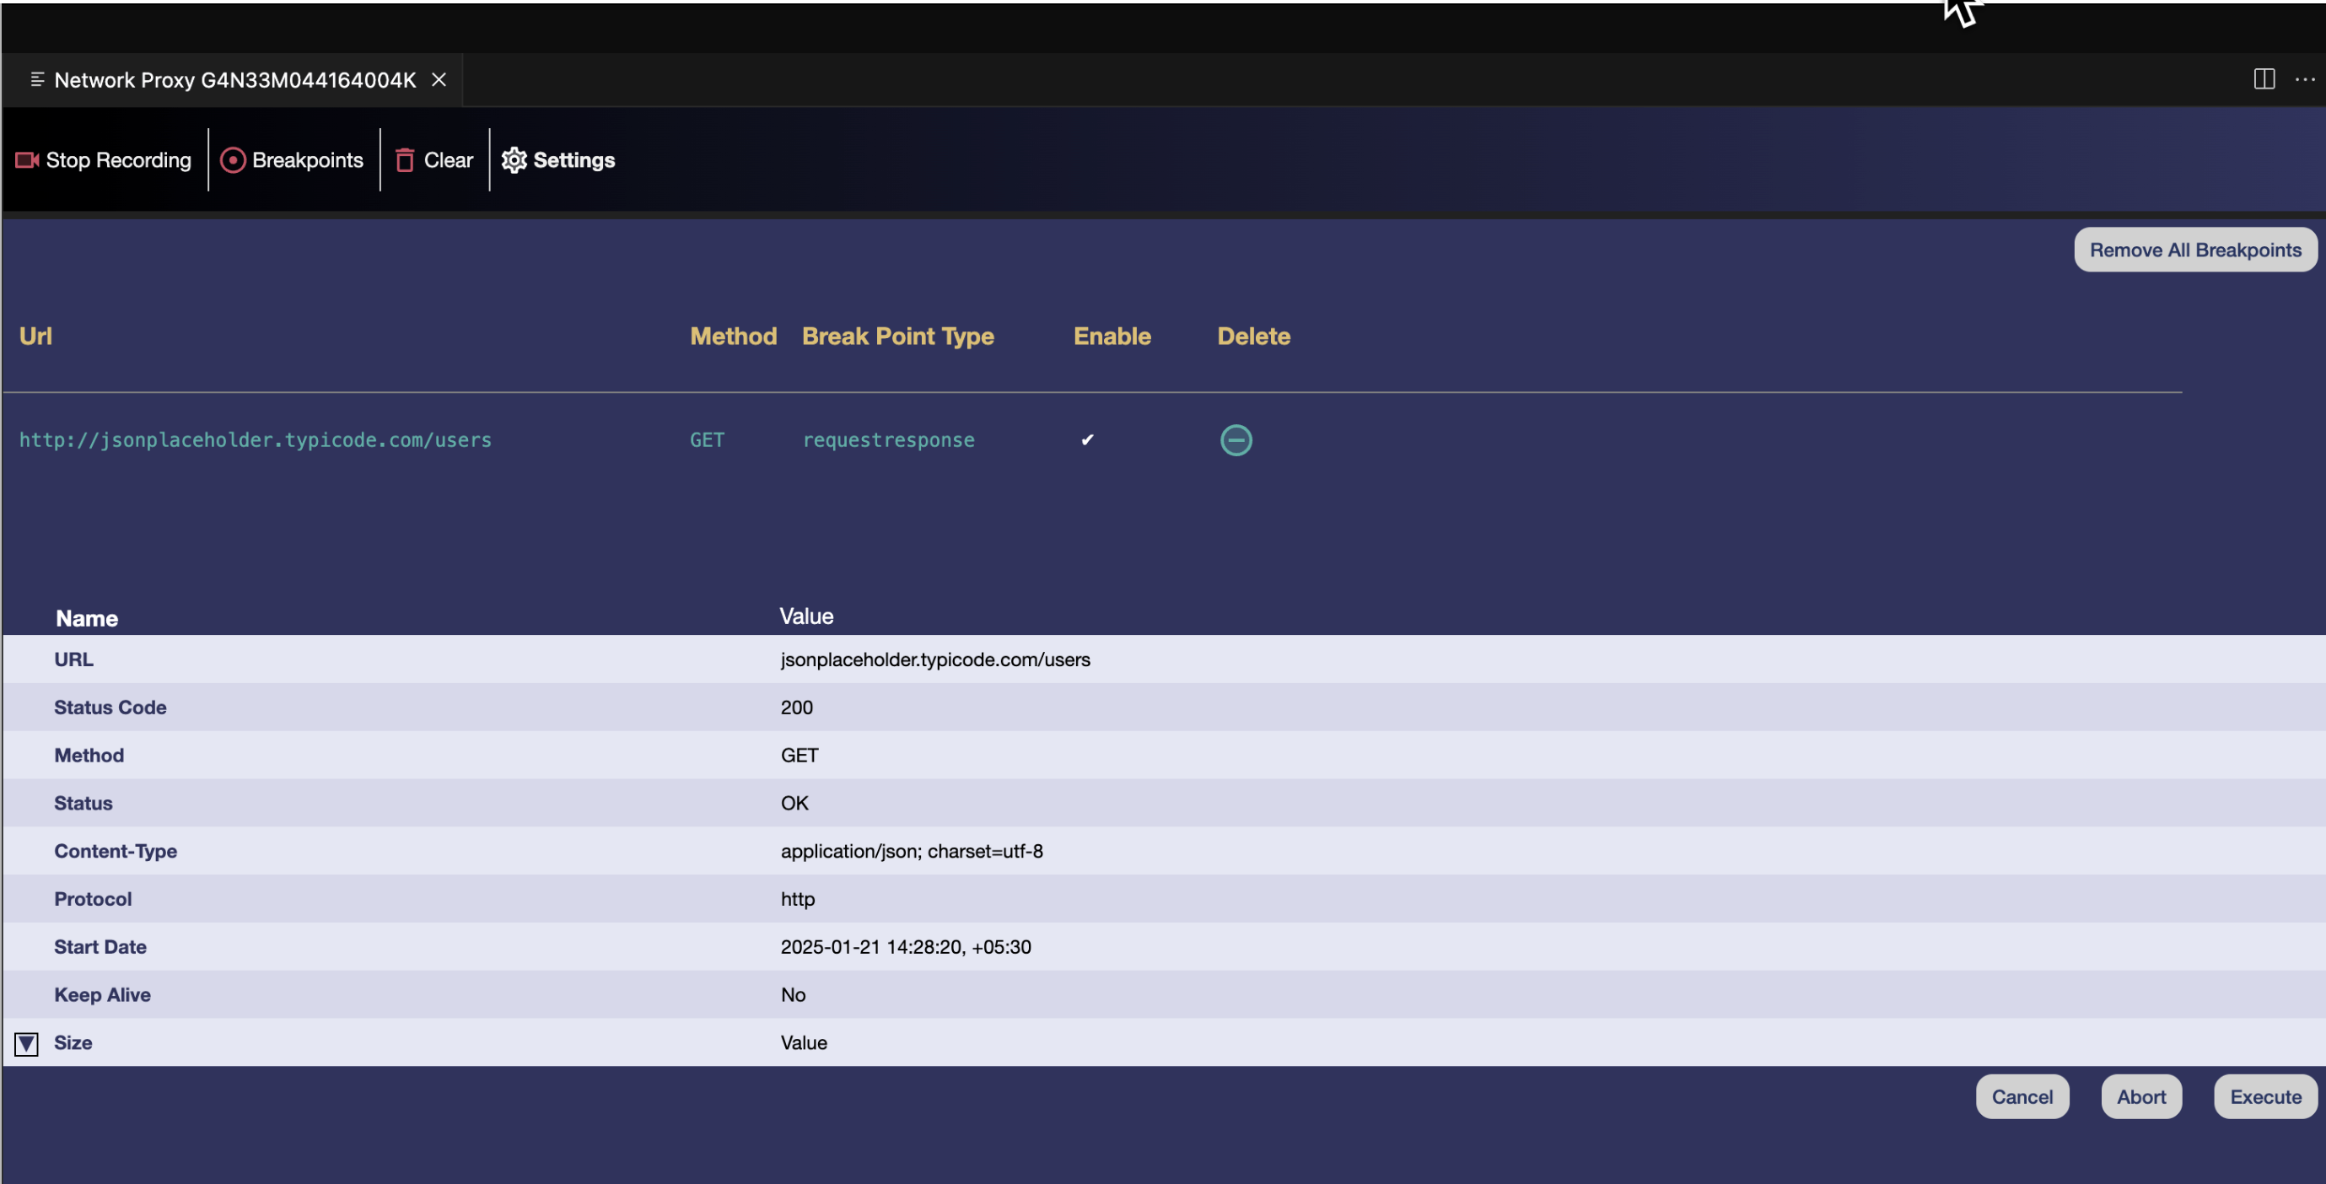Select the Keep Alive row
The image size is (2326, 1184).
tap(102, 994)
